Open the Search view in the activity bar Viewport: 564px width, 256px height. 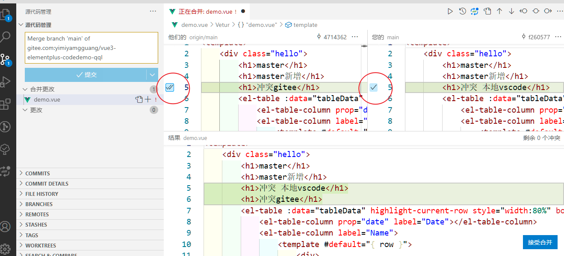point(6,37)
